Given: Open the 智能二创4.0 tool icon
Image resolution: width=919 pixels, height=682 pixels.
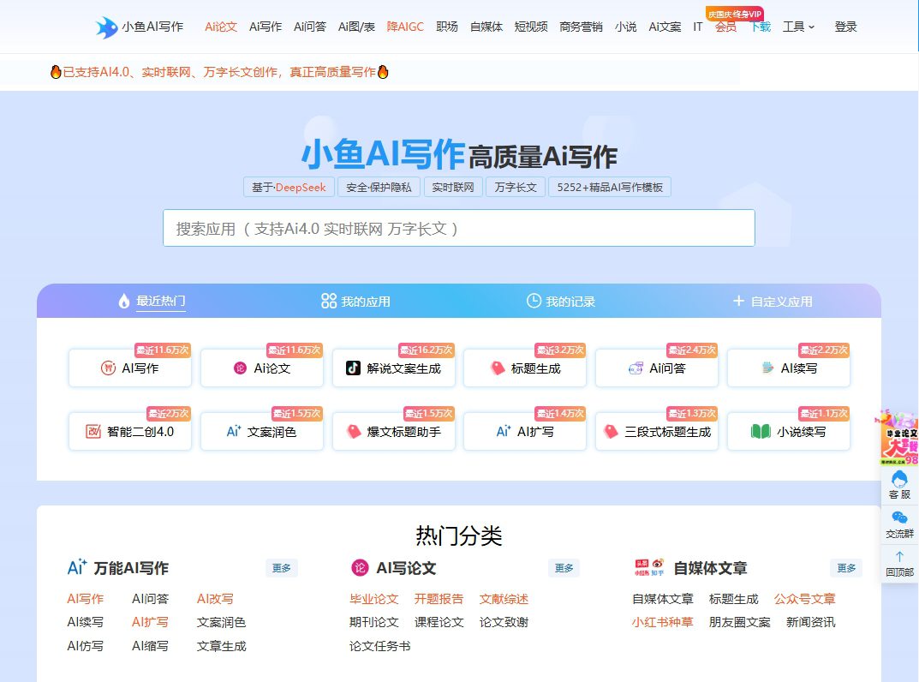Looking at the screenshot, I should click(x=93, y=431).
